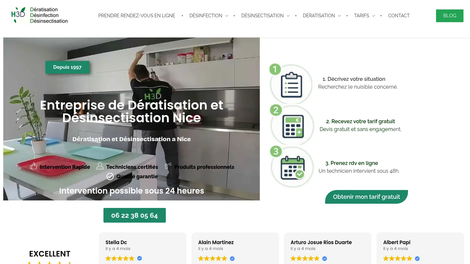Open the TARIFS menu item

(x=362, y=16)
